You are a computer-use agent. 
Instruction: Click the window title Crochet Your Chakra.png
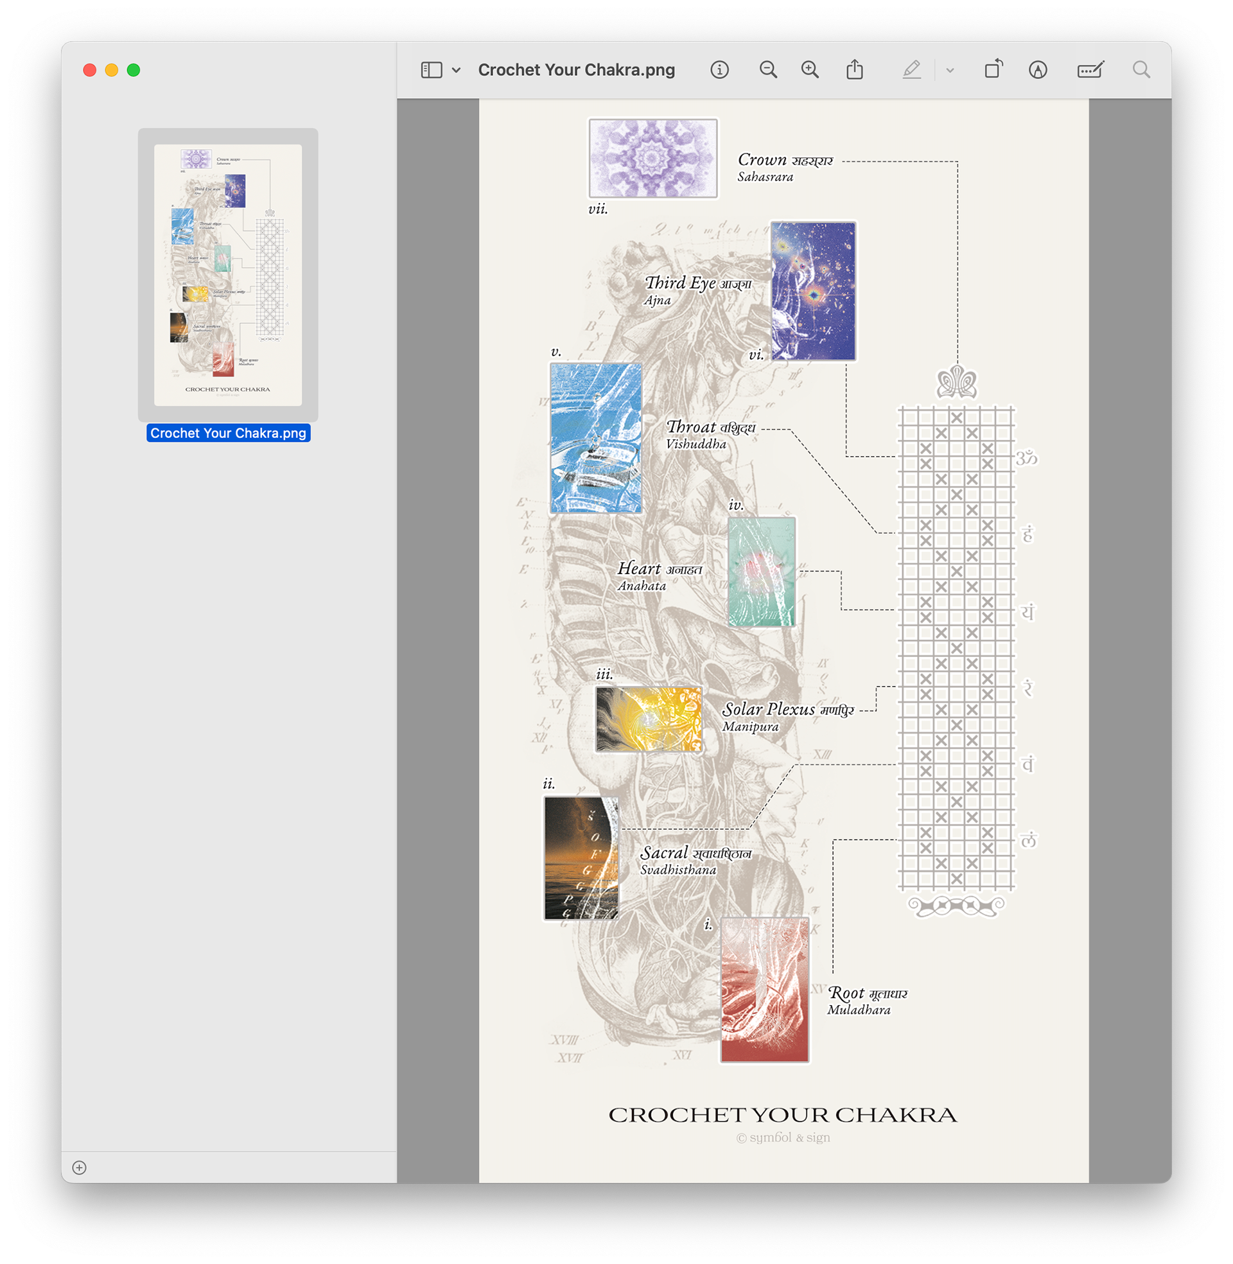click(x=575, y=70)
